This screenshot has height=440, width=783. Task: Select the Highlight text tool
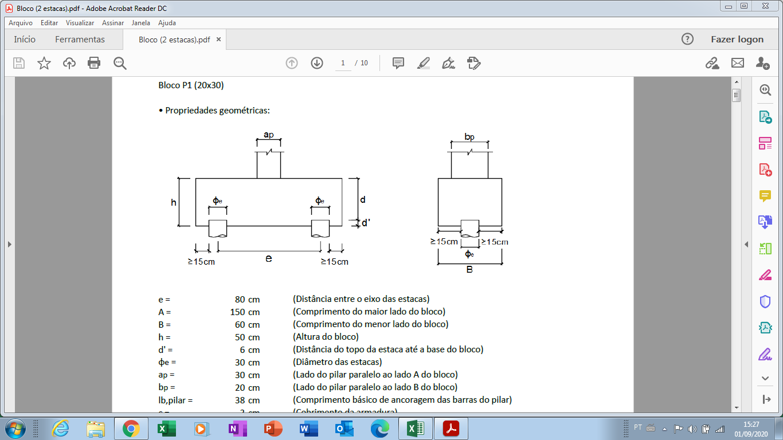pyautogui.click(x=424, y=63)
